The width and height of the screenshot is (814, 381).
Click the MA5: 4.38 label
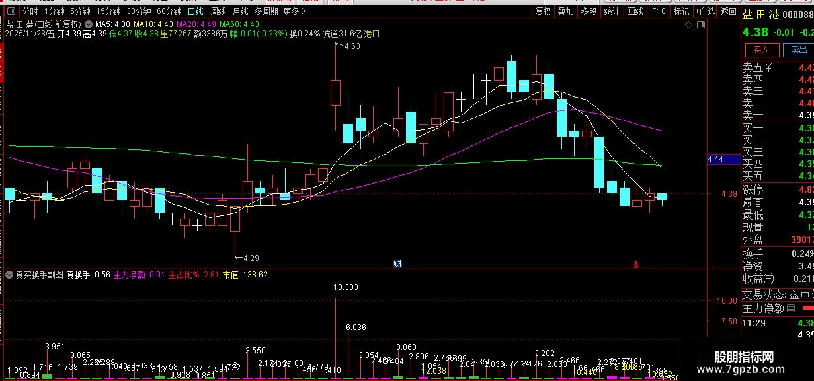114,24
